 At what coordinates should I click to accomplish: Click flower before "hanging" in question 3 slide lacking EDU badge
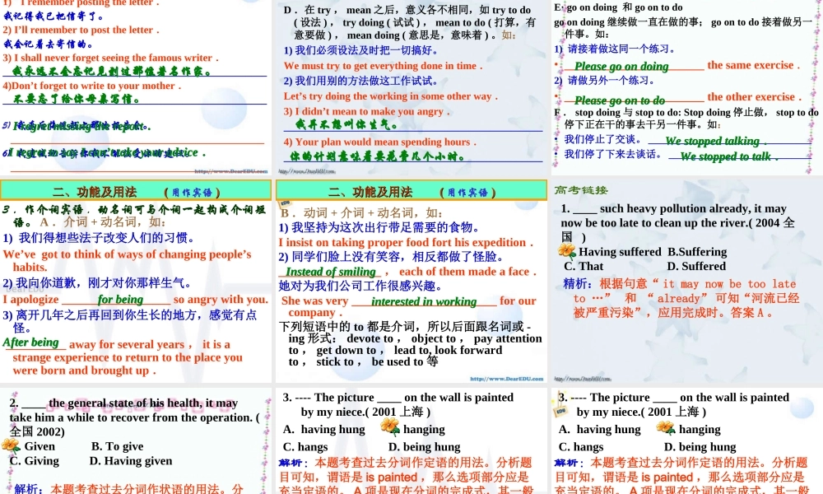point(390,427)
